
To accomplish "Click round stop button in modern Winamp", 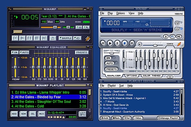I will [x=124, y=43].
